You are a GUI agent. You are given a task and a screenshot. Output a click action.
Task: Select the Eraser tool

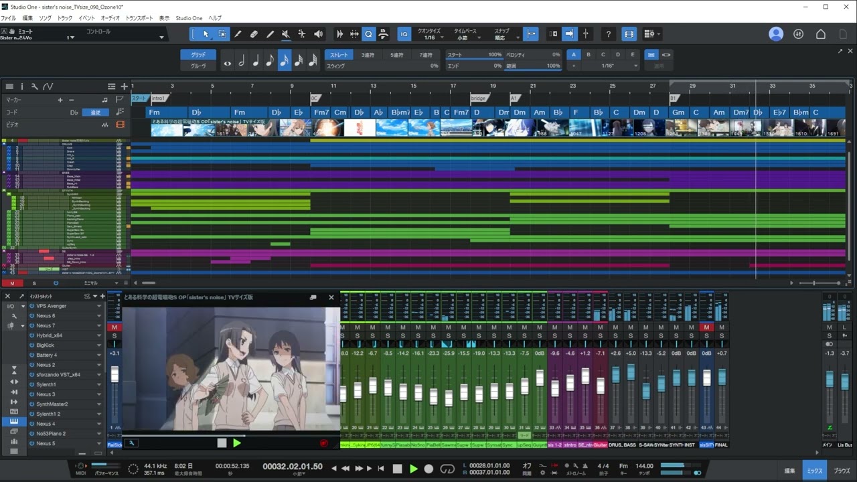(254, 34)
